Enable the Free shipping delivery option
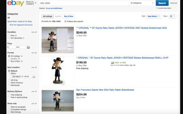This screenshot has height=114, width=183. click(9, 95)
